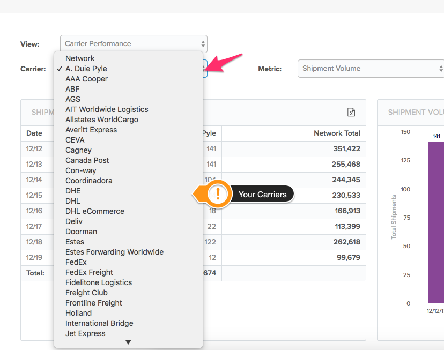
Task: Pick Con-way from the dropdown list
Action: 128,170
